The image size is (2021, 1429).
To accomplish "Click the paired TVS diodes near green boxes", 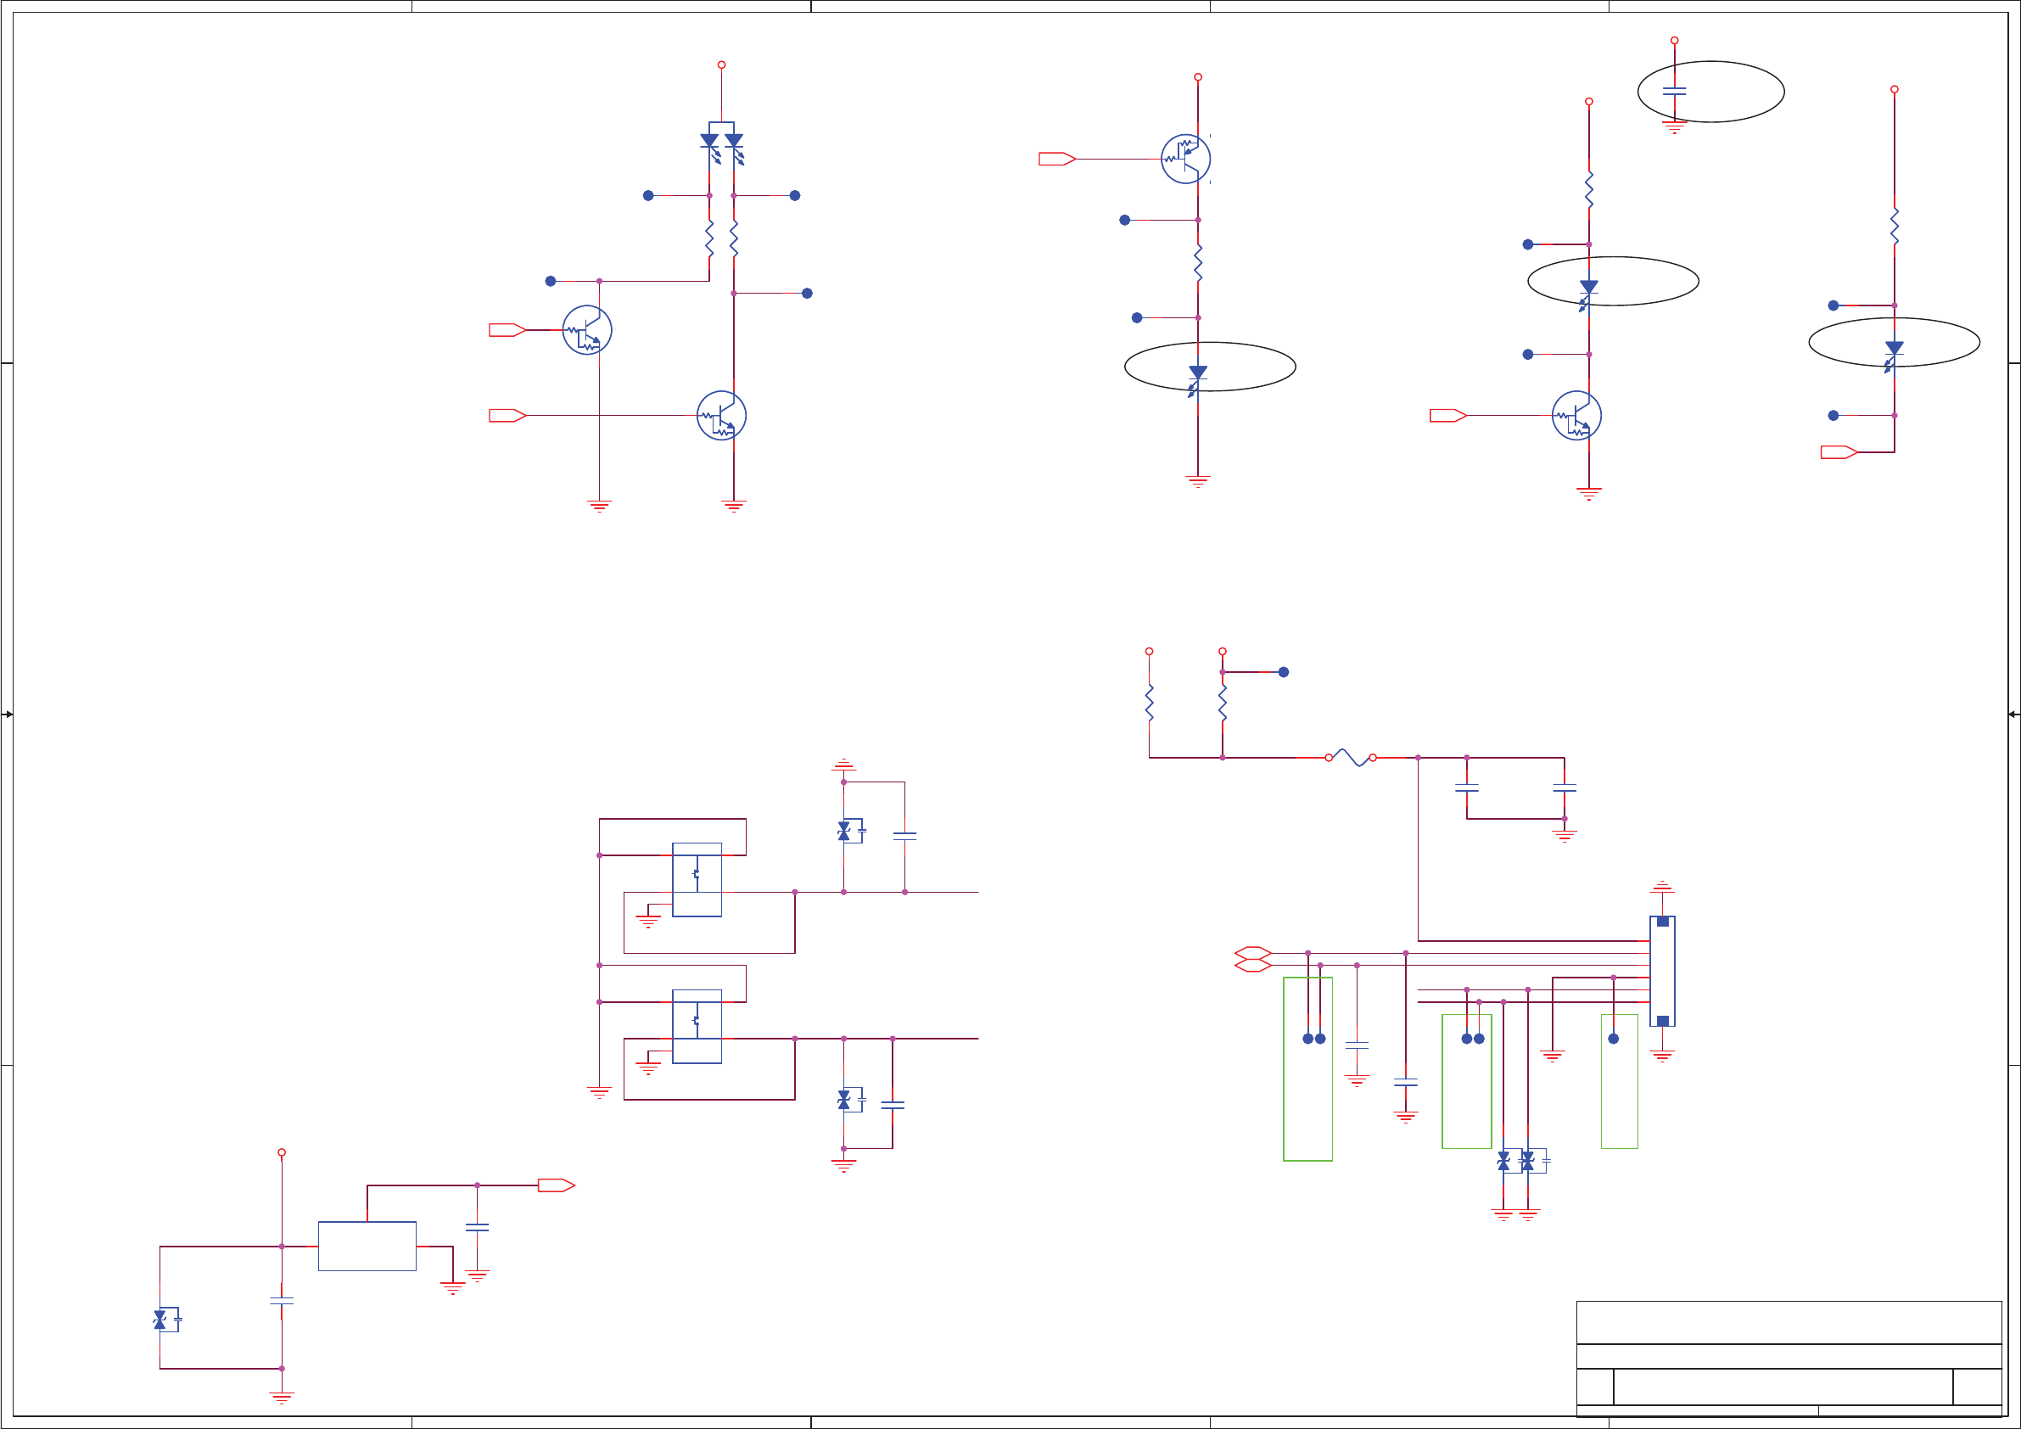I will pos(1515,1162).
